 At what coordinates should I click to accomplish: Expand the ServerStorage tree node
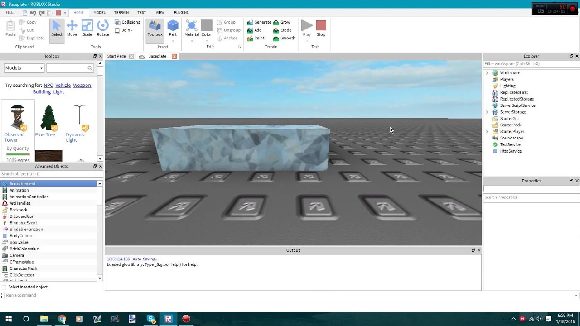pyautogui.click(x=487, y=112)
